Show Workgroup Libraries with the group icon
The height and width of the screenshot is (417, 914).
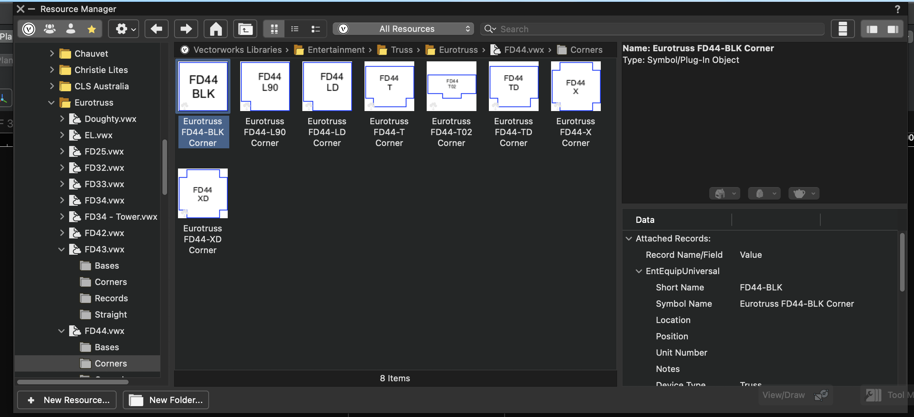click(x=50, y=29)
